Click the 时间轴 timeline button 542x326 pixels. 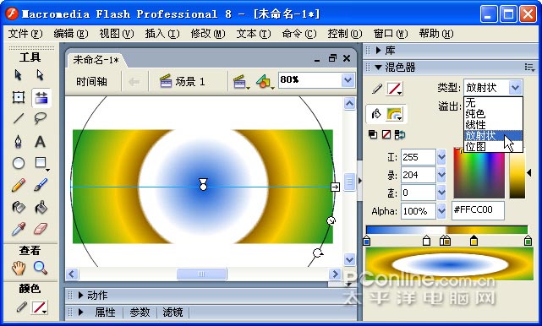tap(92, 81)
